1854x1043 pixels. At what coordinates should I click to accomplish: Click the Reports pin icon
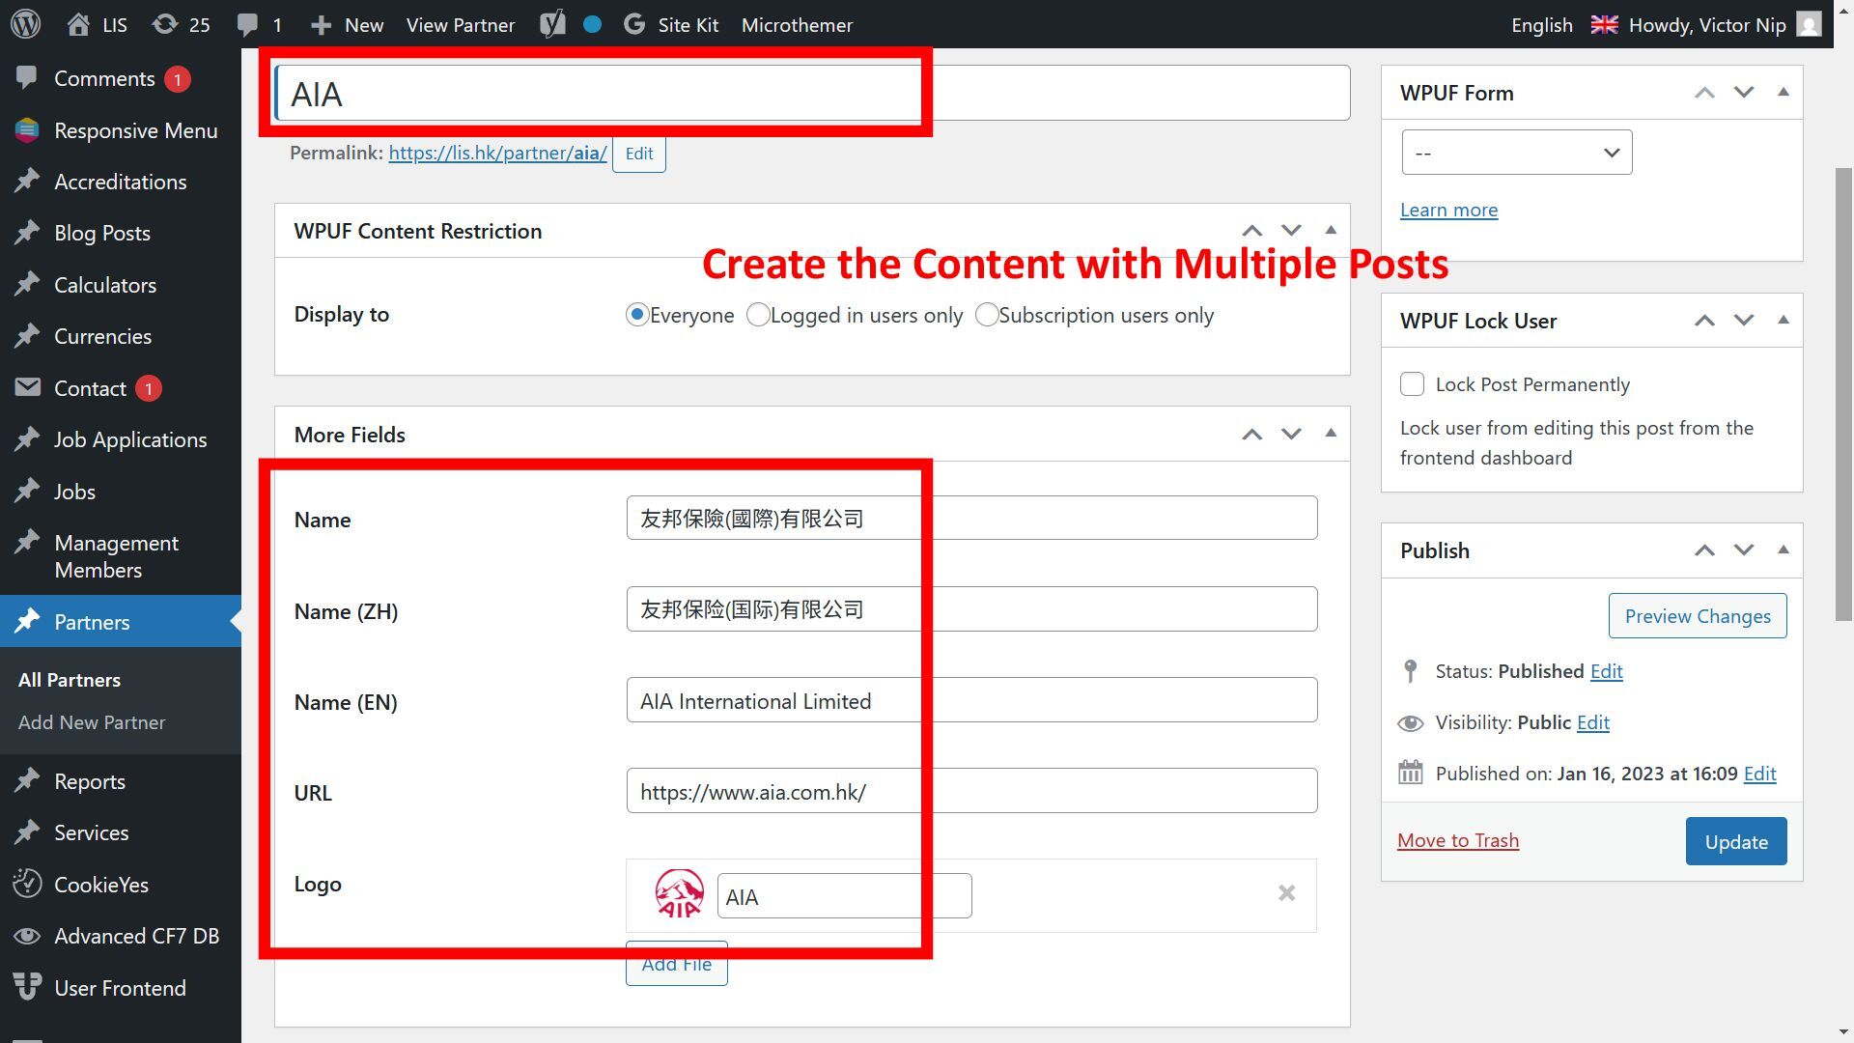(x=27, y=780)
